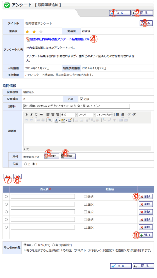157x278 pixels.
Task: Apply strikethrough with the ABC icon
Action: (41, 114)
